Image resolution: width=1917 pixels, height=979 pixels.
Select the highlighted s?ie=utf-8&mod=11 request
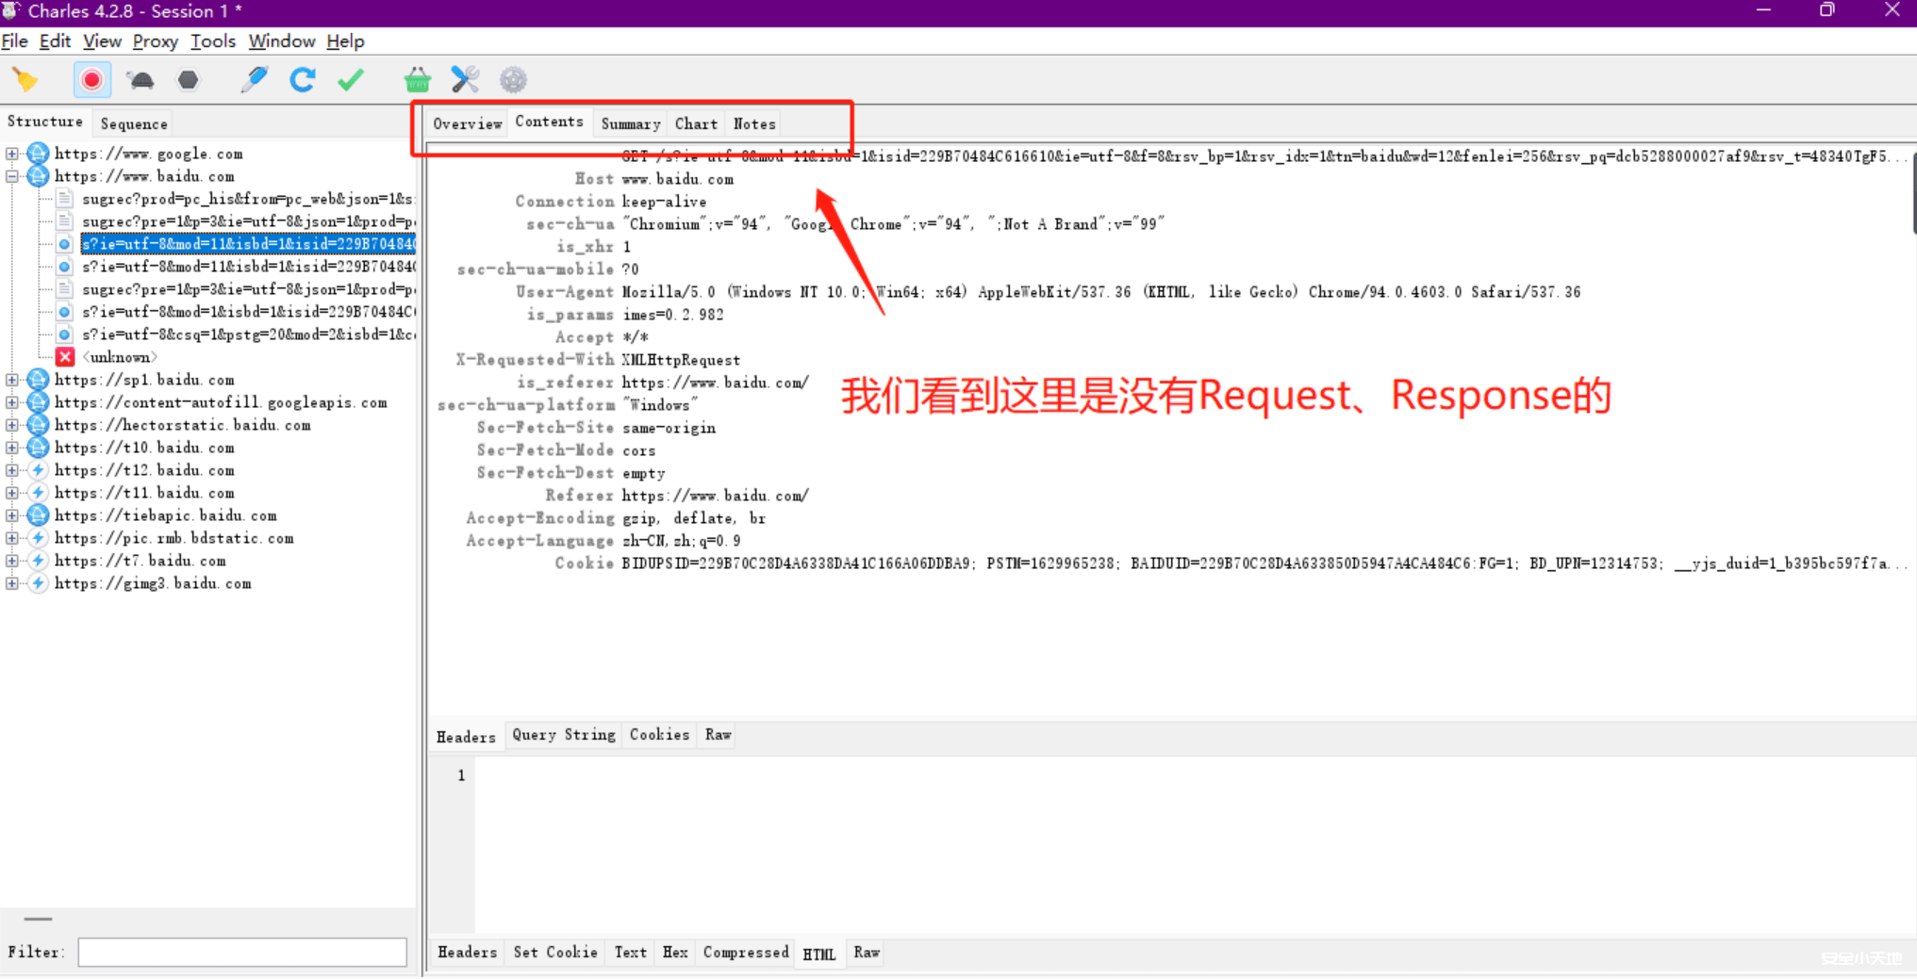click(249, 244)
